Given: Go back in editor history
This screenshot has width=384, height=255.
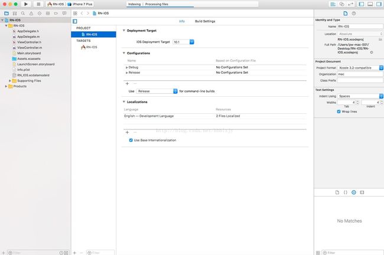Looking at the screenshot, I should point(82,13).
